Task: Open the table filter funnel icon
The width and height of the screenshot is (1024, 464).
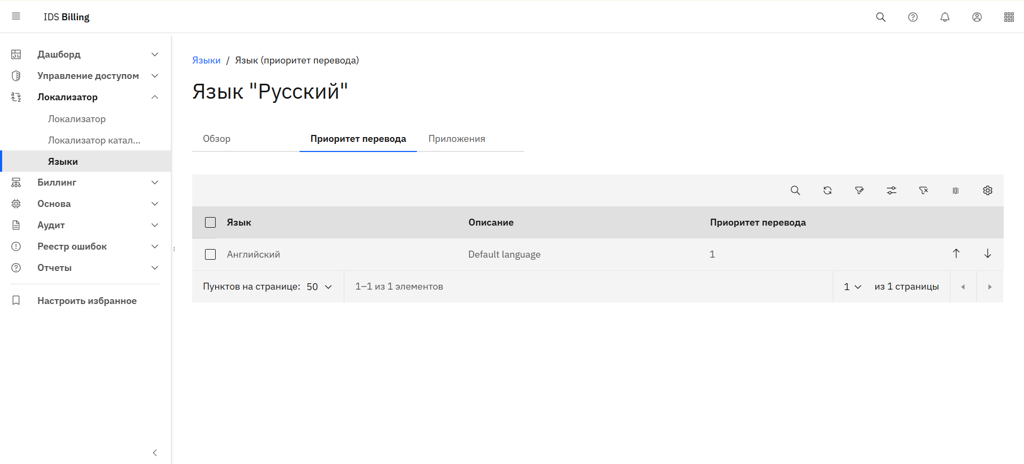Action: [x=859, y=190]
